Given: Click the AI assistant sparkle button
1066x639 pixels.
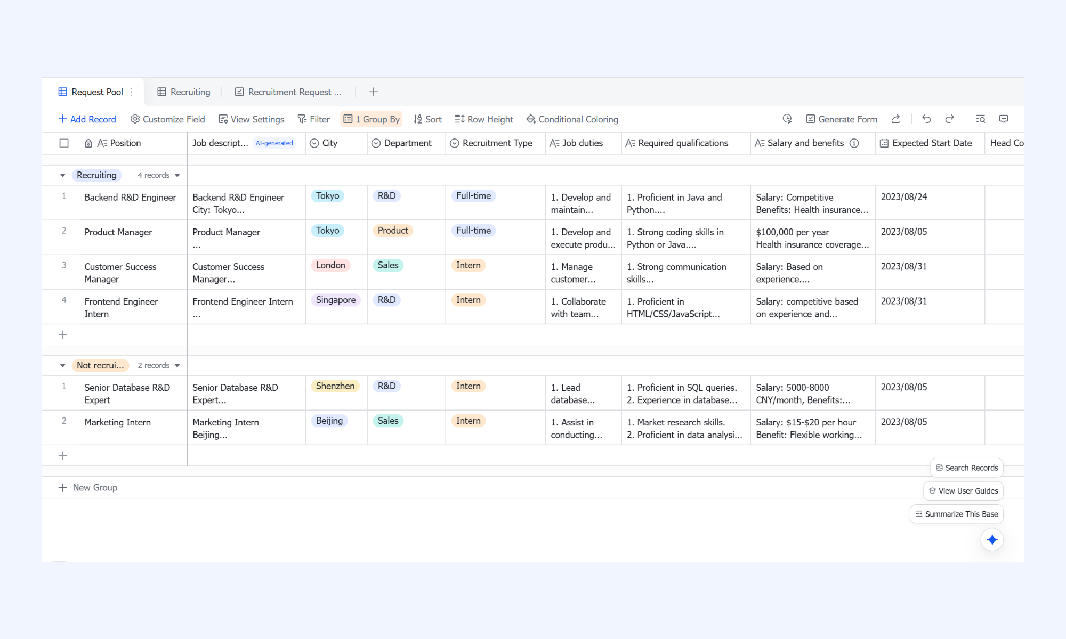Looking at the screenshot, I should click(x=992, y=540).
